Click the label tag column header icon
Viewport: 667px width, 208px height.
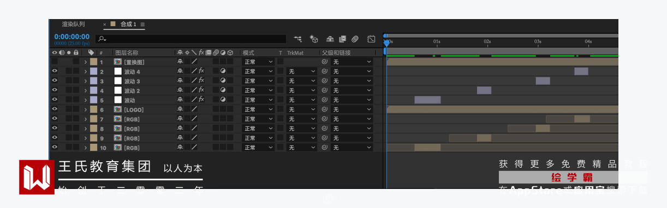pos(91,53)
